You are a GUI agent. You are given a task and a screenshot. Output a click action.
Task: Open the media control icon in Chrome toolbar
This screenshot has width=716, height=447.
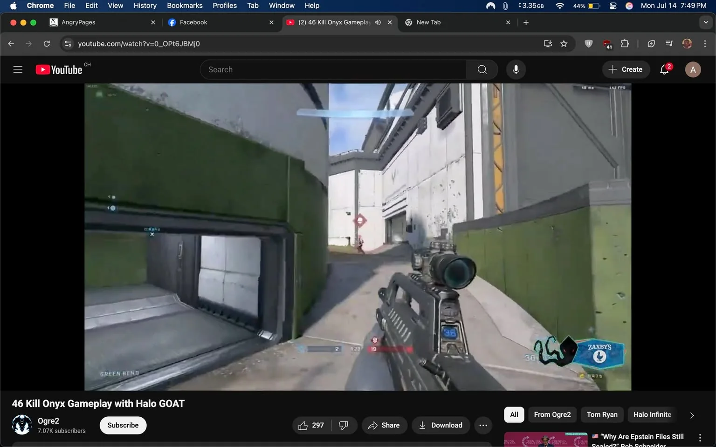click(669, 44)
